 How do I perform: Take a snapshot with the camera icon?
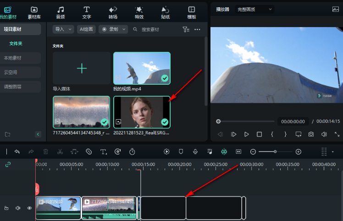click(x=311, y=134)
